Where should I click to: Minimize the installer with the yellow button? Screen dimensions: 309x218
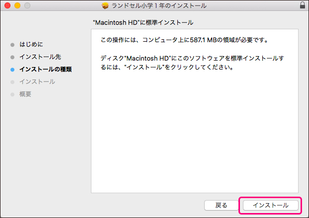point(17,5)
